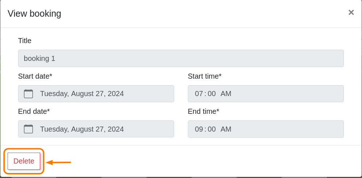This screenshot has height=178, width=362.
Task: Click the End date text 'Tuesday, August 27, 2024'
Action: click(82, 129)
